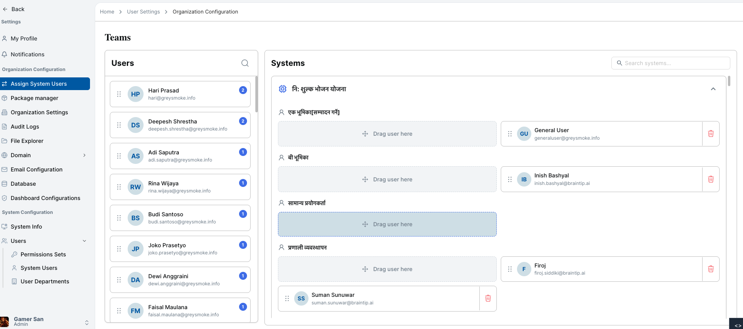Click Rina Wijaya drag handle
Image resolution: width=743 pixels, height=329 pixels.
[119, 187]
